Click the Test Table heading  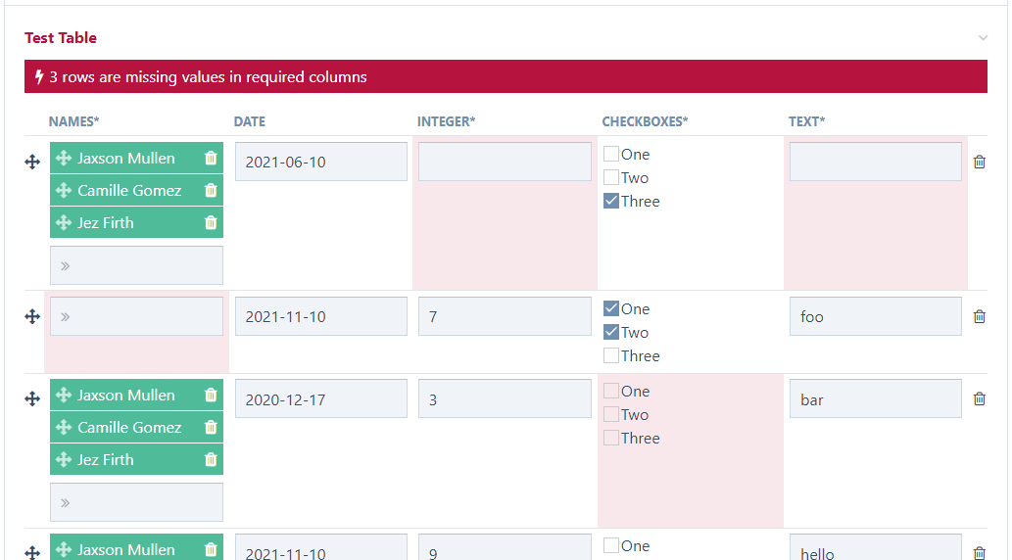point(61,38)
